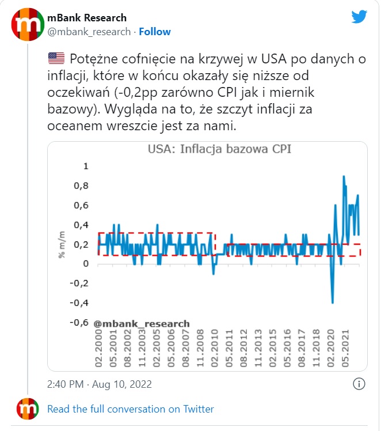Open the @mbank_research handle link
The width and height of the screenshot is (381, 431).
pos(88,32)
